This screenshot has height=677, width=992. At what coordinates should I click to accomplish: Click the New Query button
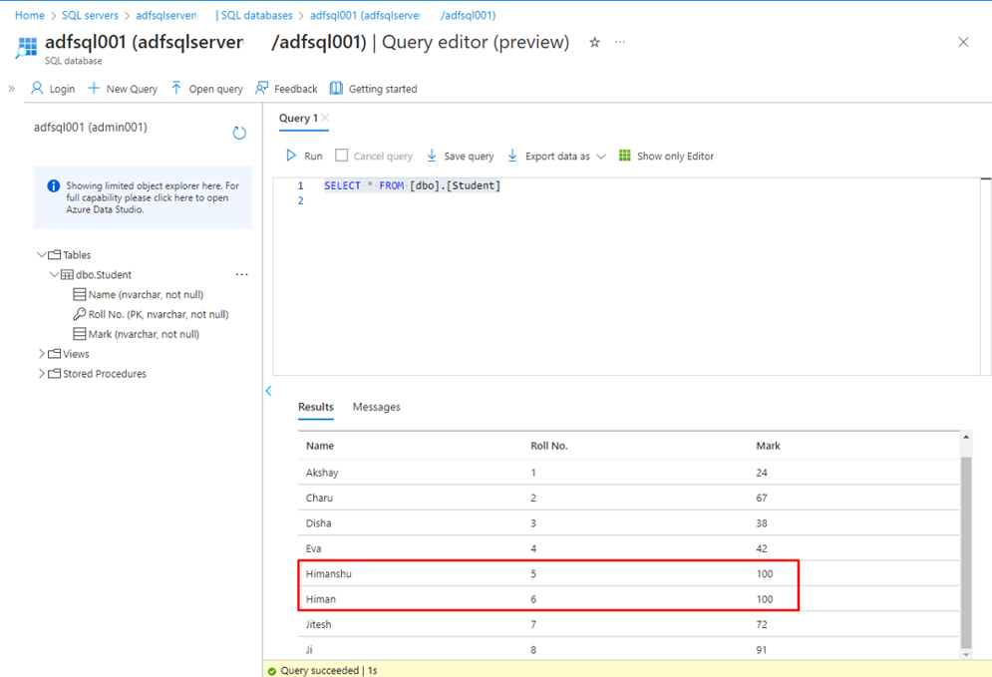tap(122, 89)
